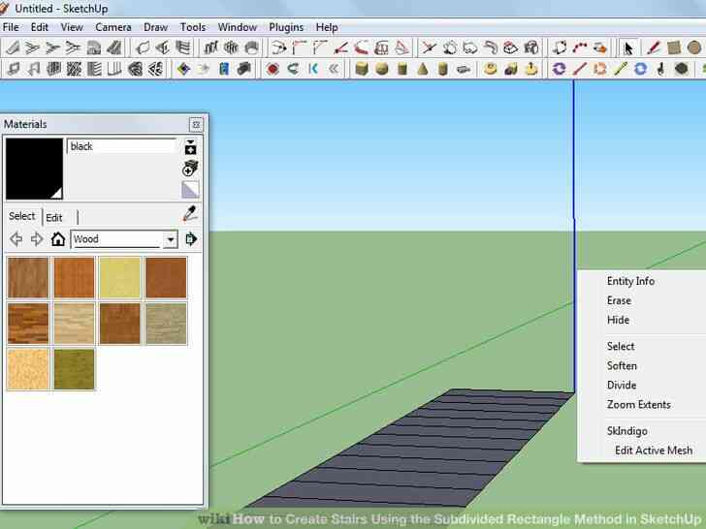
Task: Click the home icon in Materials panel
Action: point(57,239)
